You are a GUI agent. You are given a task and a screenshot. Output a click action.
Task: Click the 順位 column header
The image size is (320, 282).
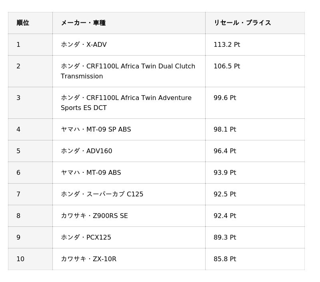click(23, 23)
